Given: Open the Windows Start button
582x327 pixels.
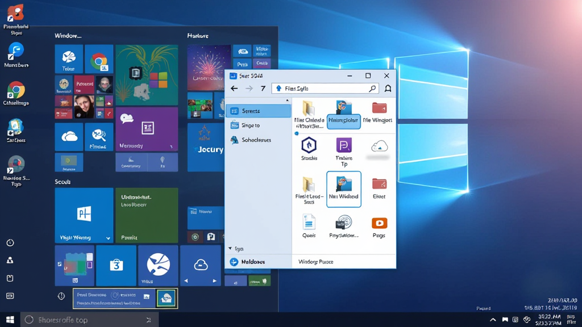Looking at the screenshot, I should (x=10, y=320).
